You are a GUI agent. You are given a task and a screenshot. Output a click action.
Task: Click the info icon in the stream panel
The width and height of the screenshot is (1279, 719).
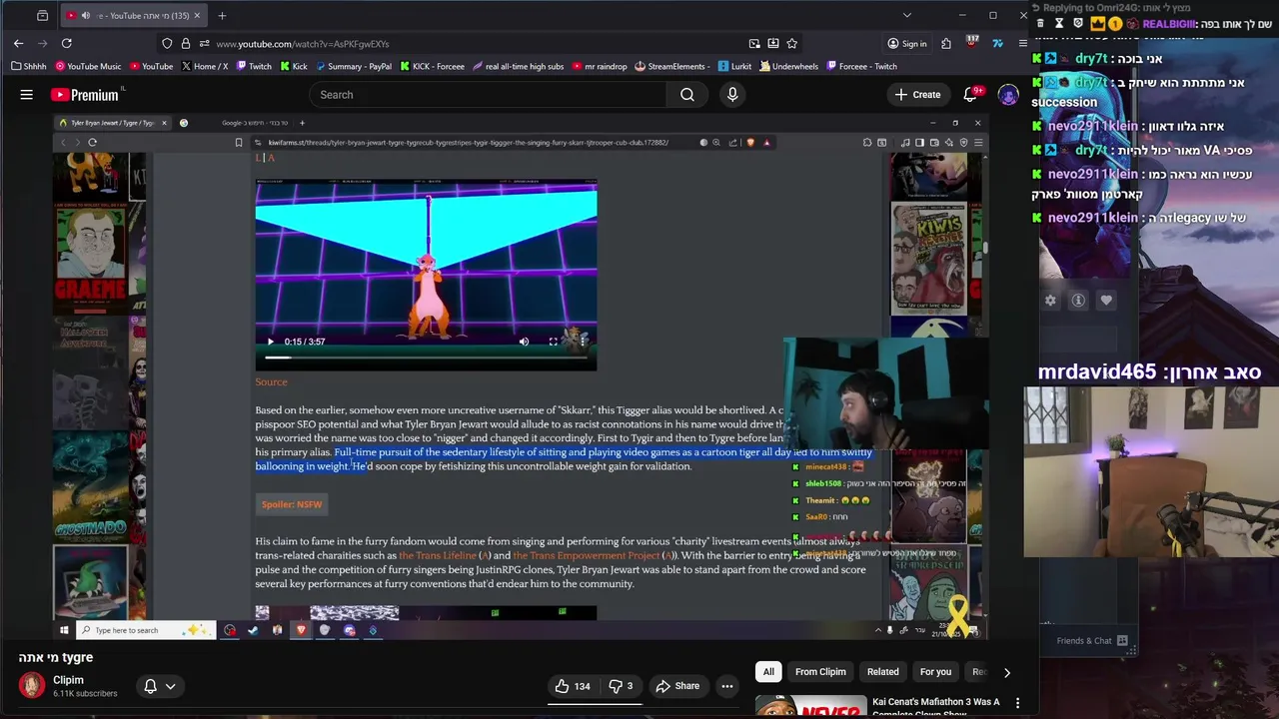pos(1078,301)
